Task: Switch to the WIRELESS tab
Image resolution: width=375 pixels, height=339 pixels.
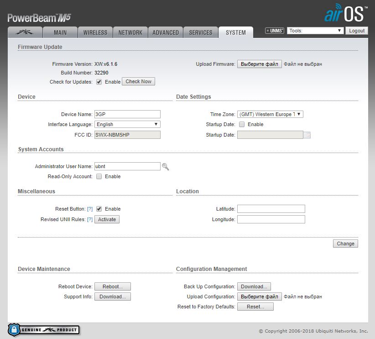Action: [95, 32]
